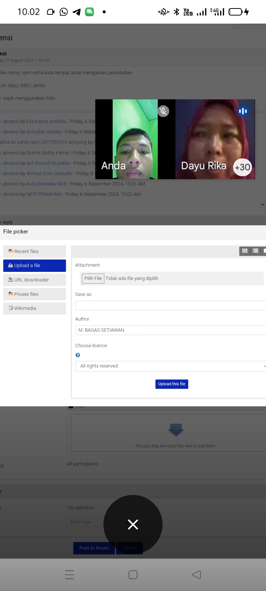Select the Recent files repository
The image size is (266, 591).
pos(34,252)
